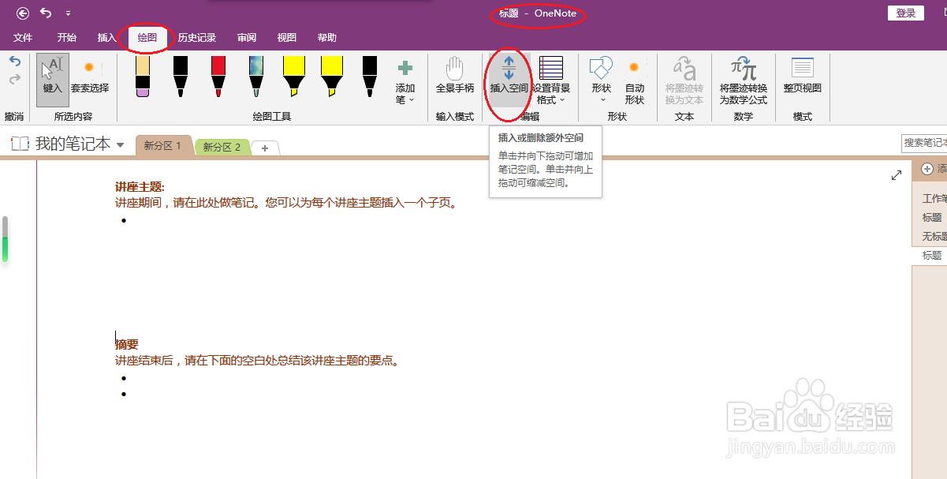The width and height of the screenshot is (947, 479).
Task: Toggle the 自动形状 auto shapes option
Action: tap(635, 80)
